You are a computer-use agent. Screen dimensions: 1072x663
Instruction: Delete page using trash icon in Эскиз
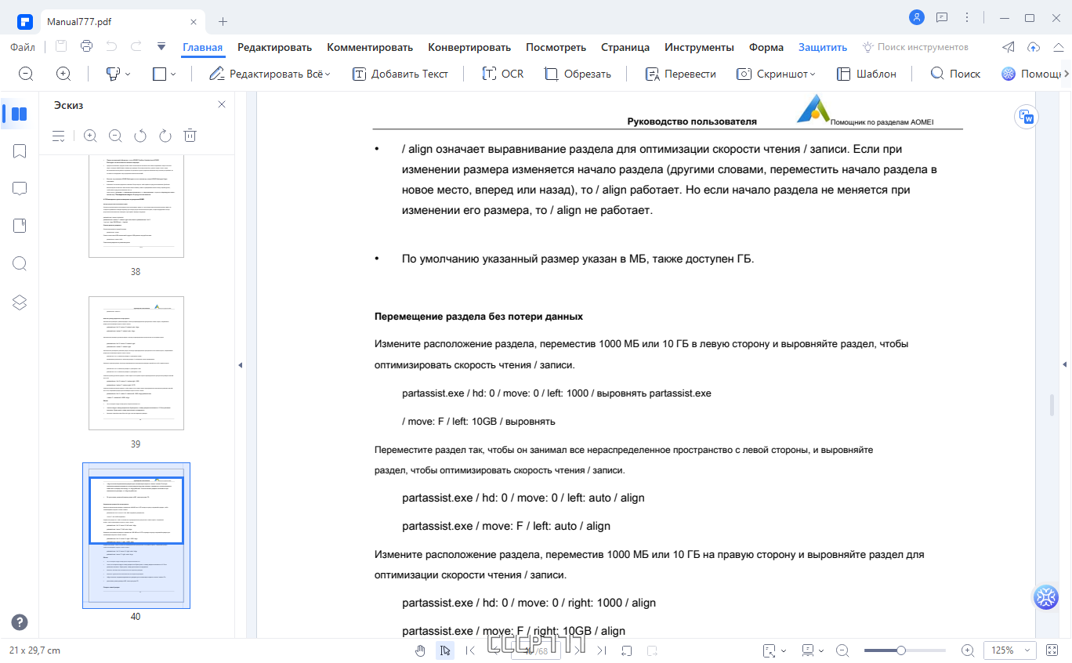pyautogui.click(x=190, y=136)
